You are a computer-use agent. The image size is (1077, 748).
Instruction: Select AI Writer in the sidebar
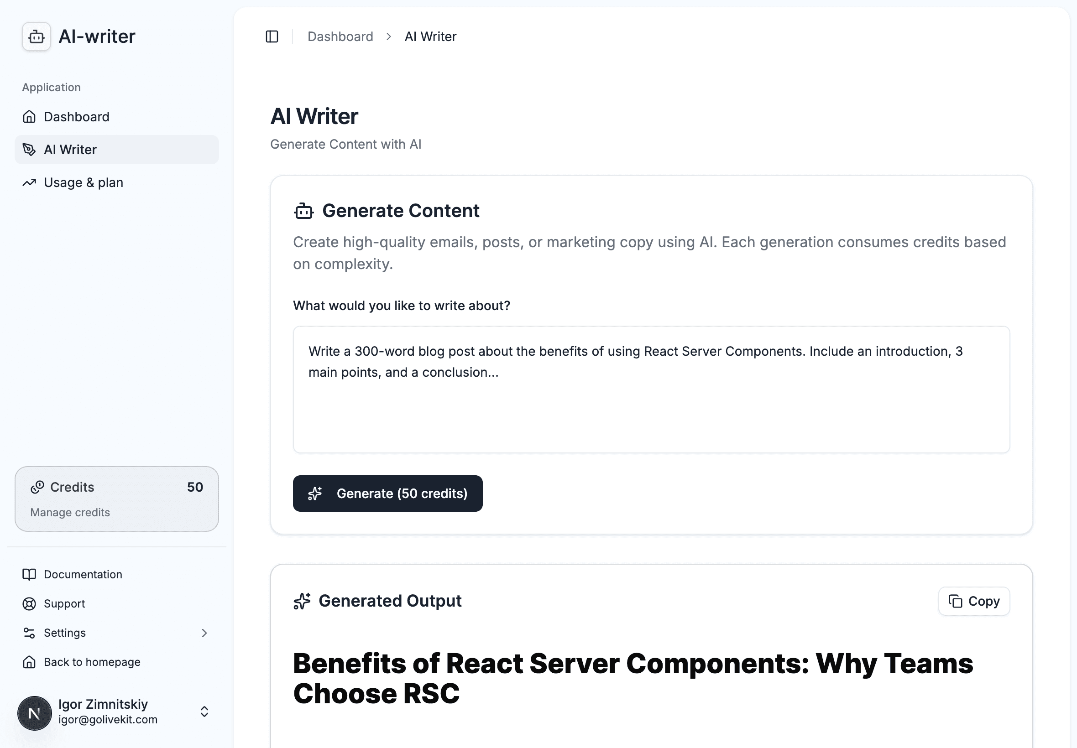point(117,150)
